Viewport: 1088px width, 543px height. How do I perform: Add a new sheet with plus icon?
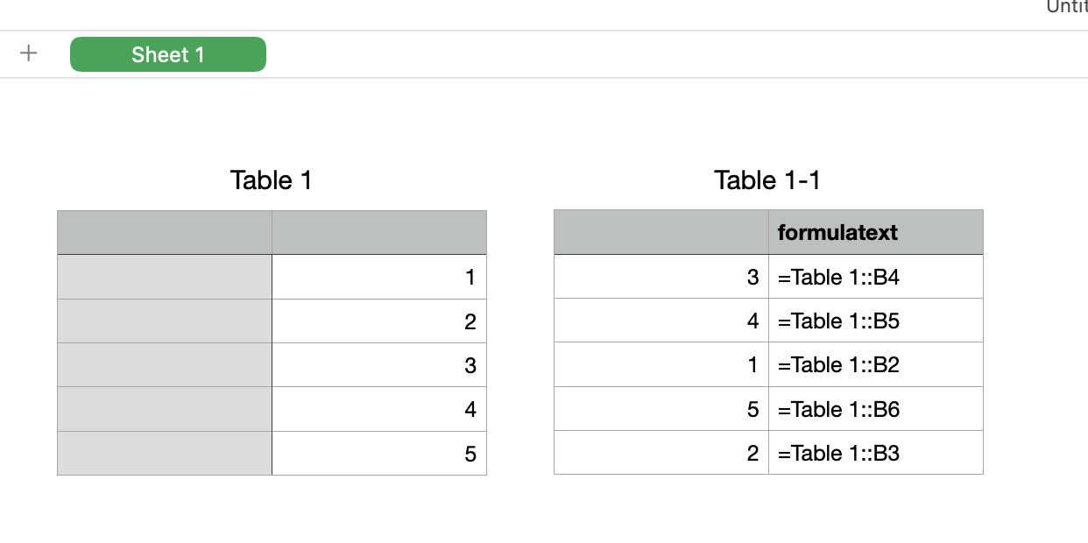29,54
